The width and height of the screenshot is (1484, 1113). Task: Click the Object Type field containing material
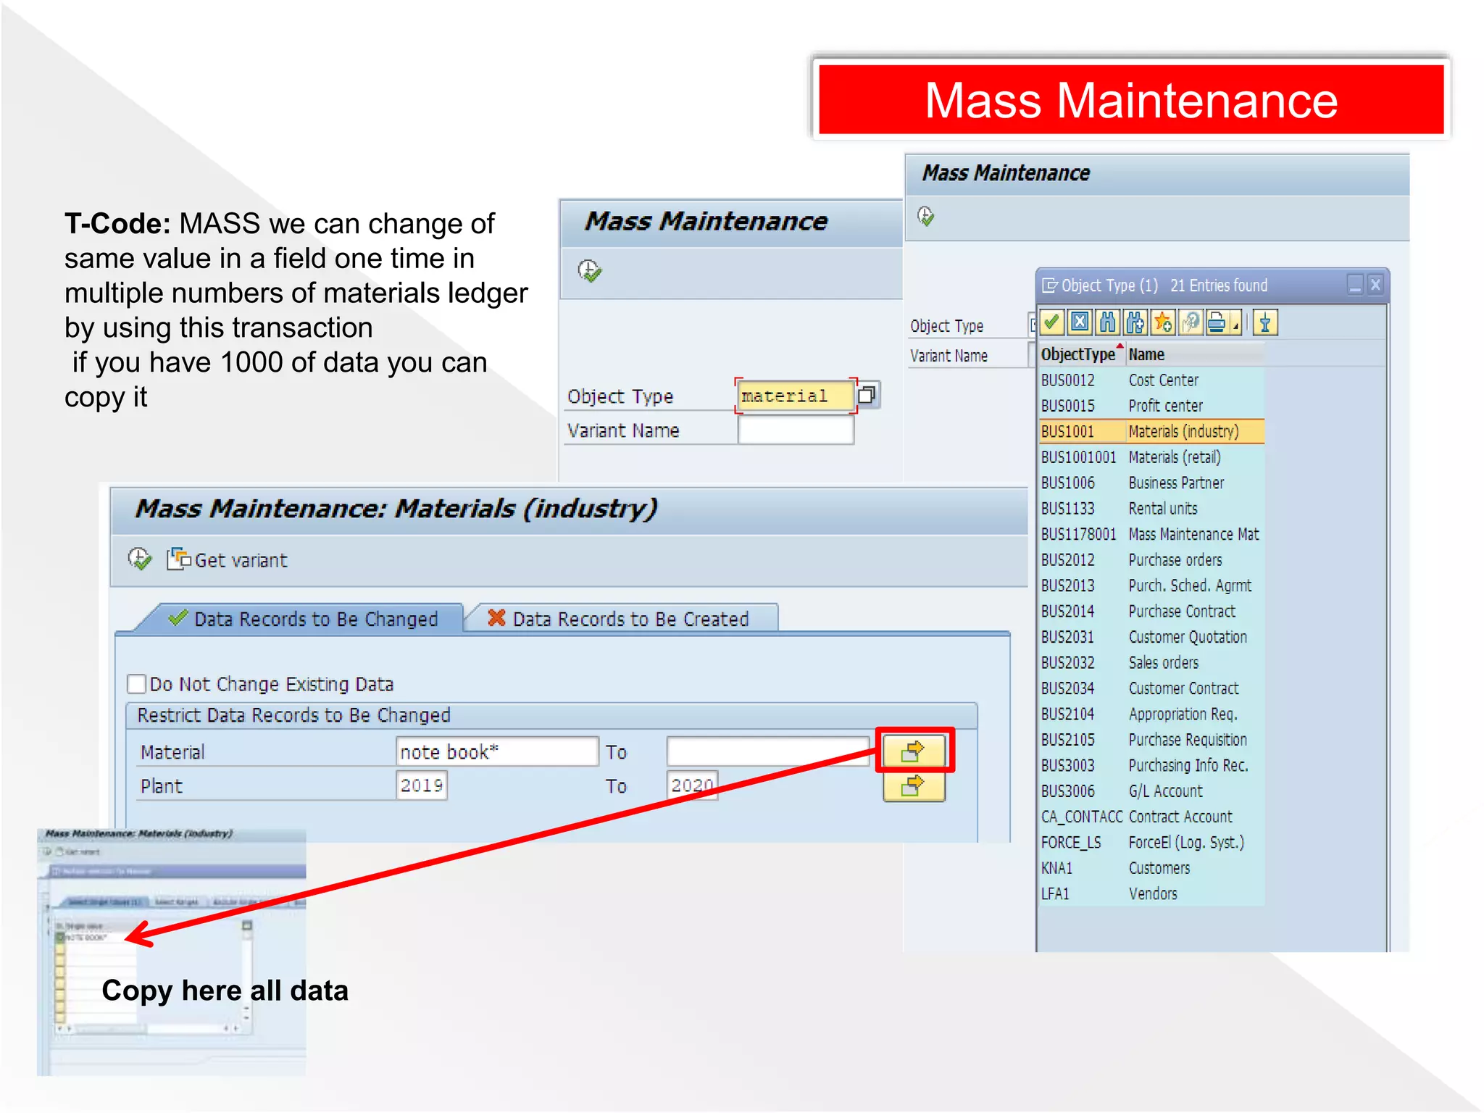point(795,396)
